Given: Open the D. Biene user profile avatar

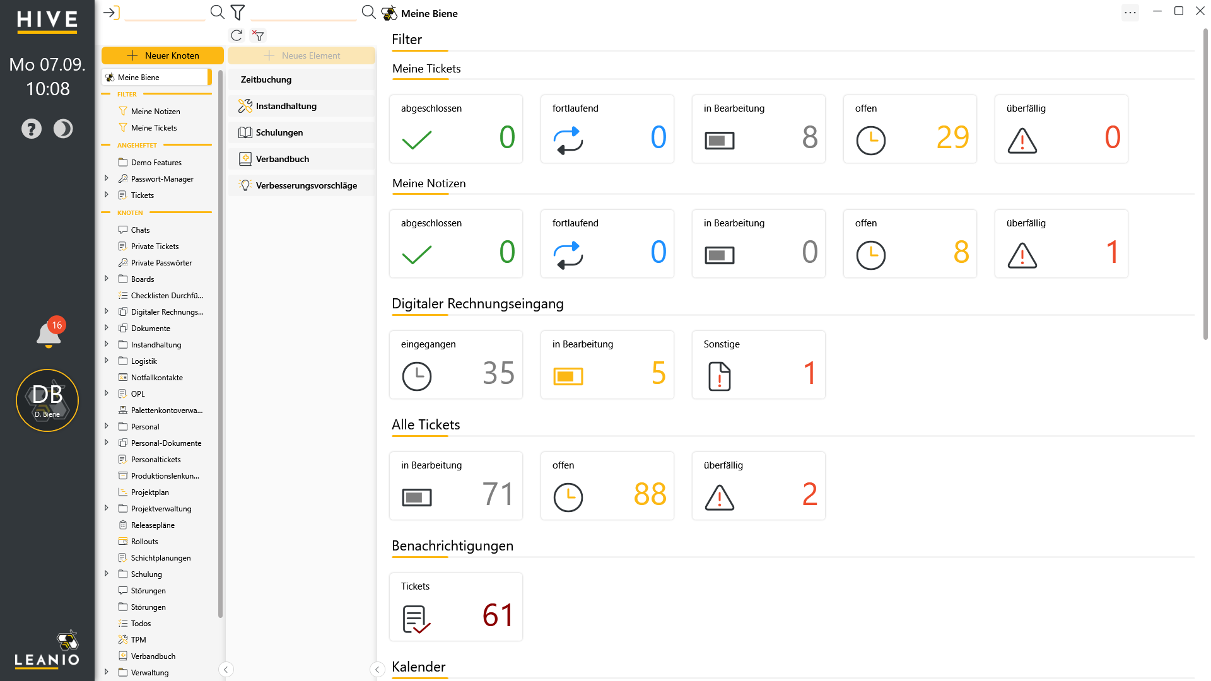Looking at the screenshot, I should click(47, 400).
